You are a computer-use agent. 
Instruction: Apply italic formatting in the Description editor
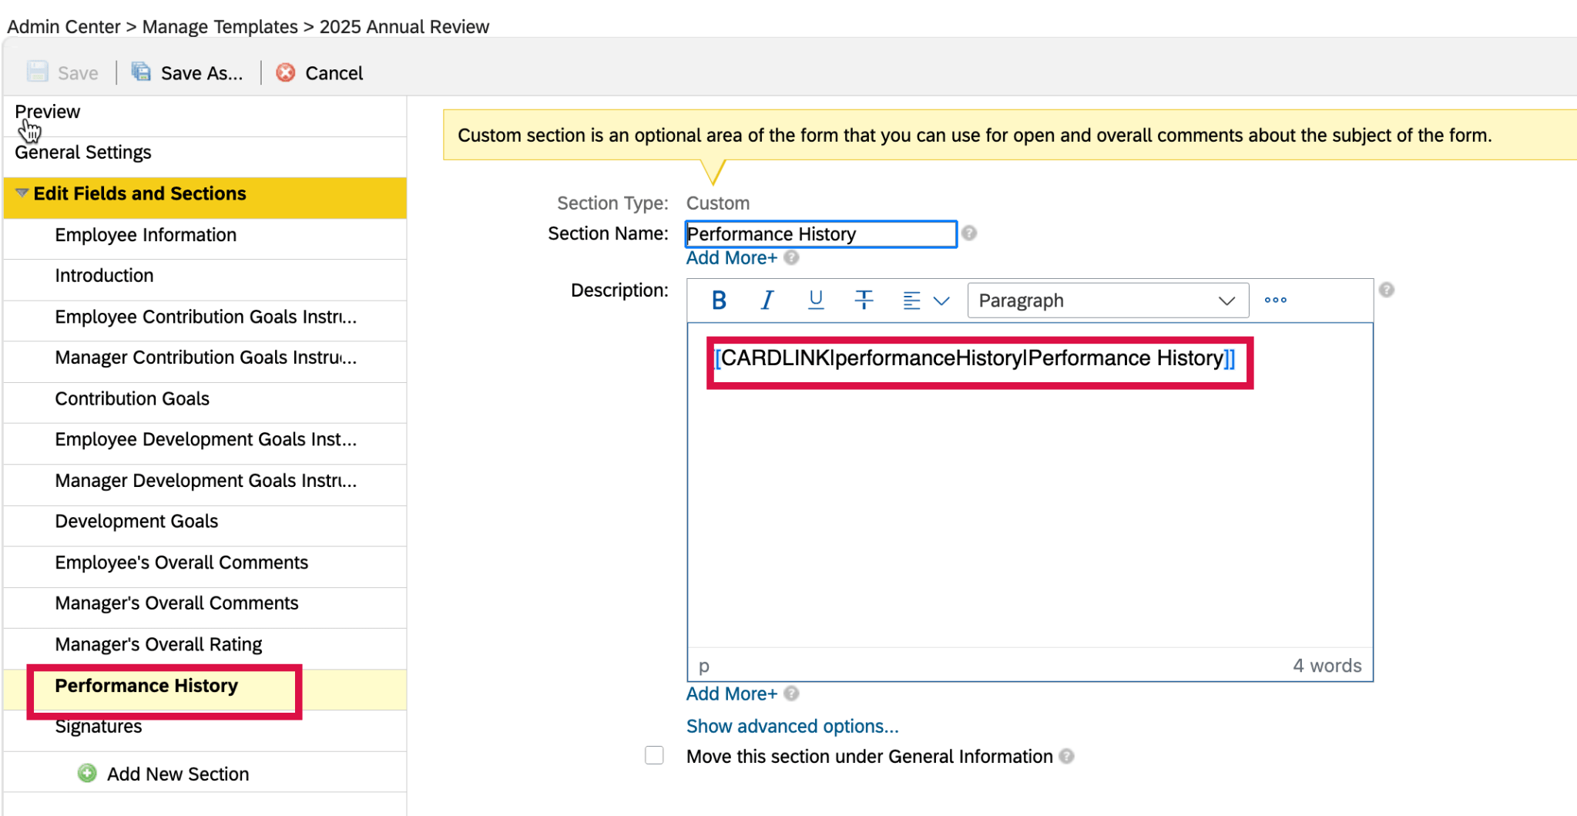click(x=766, y=300)
